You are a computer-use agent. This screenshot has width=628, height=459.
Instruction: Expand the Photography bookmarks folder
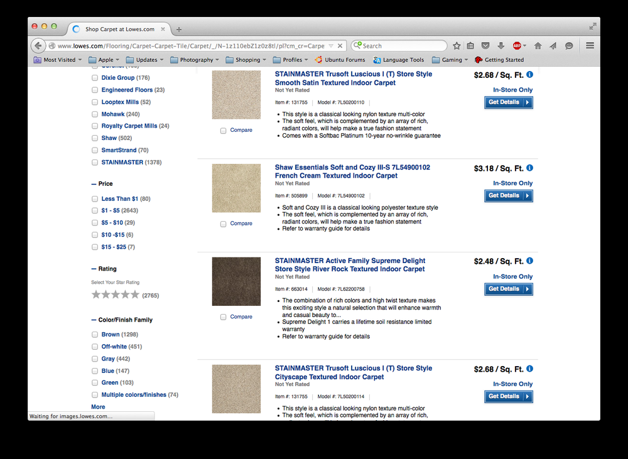click(196, 60)
